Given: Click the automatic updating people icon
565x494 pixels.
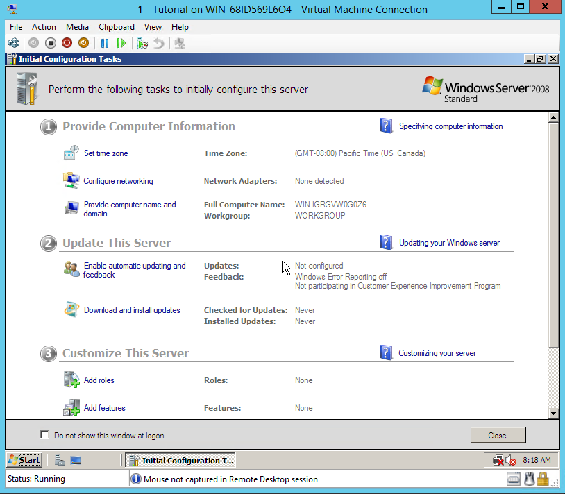Looking at the screenshot, I should pos(71,269).
